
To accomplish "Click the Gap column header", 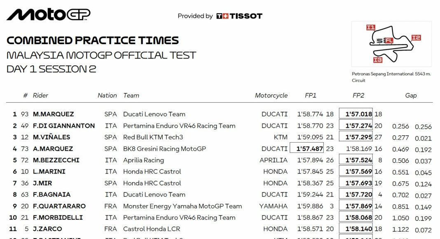I will [411, 95].
